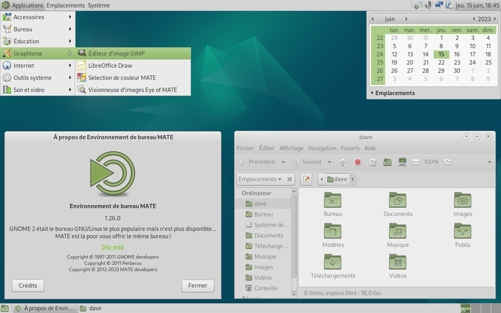This screenshot has width=501, height=313.
Task: Click the volume speaker icon in panel
Action: 428,5
